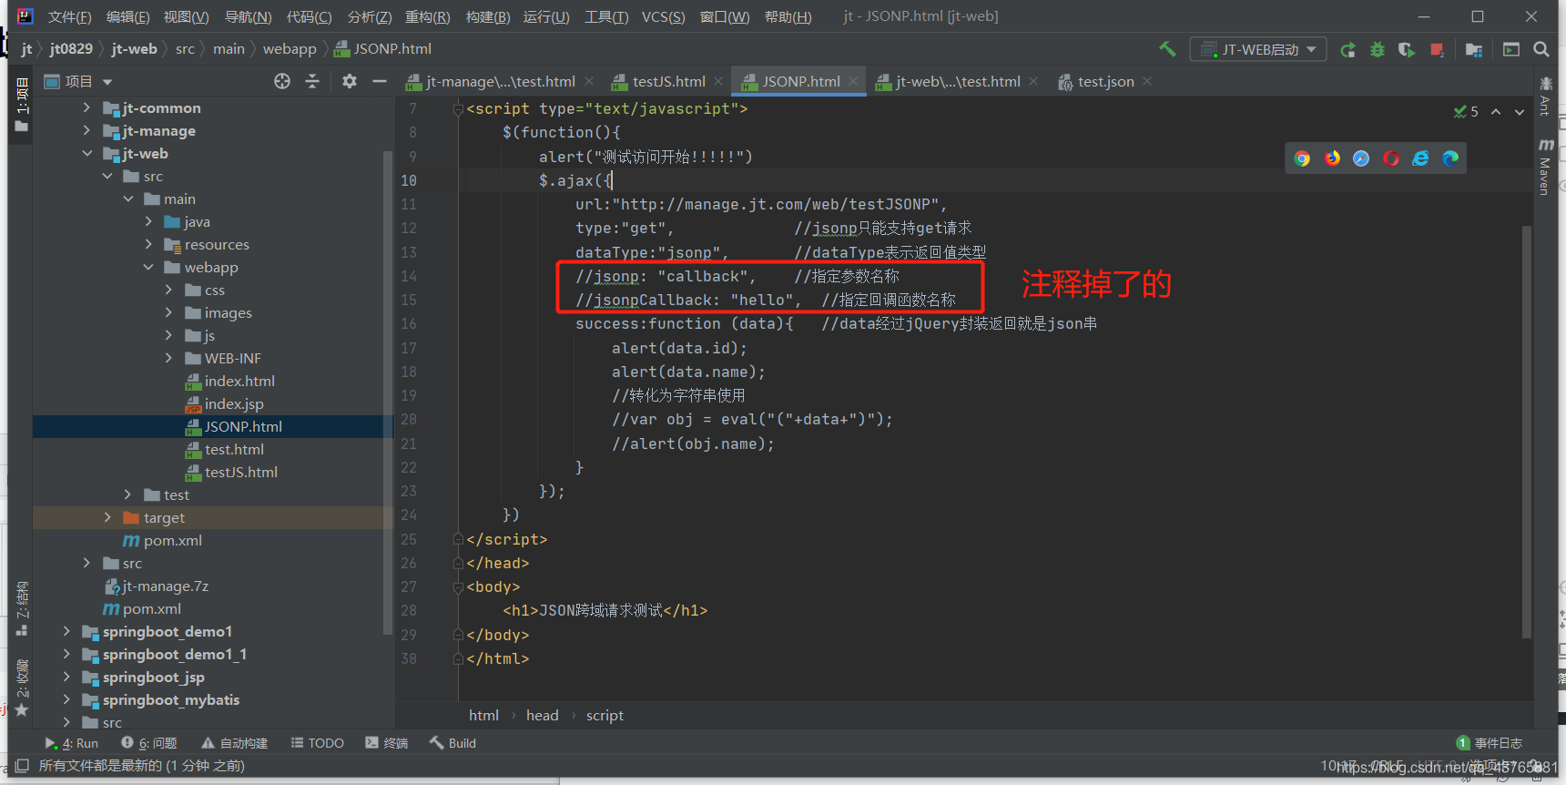
Task: Run the JT-WEB启动 configuration
Action: [1347, 49]
